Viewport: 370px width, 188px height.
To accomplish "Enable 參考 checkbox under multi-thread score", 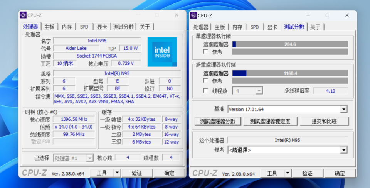I will click(x=206, y=81).
